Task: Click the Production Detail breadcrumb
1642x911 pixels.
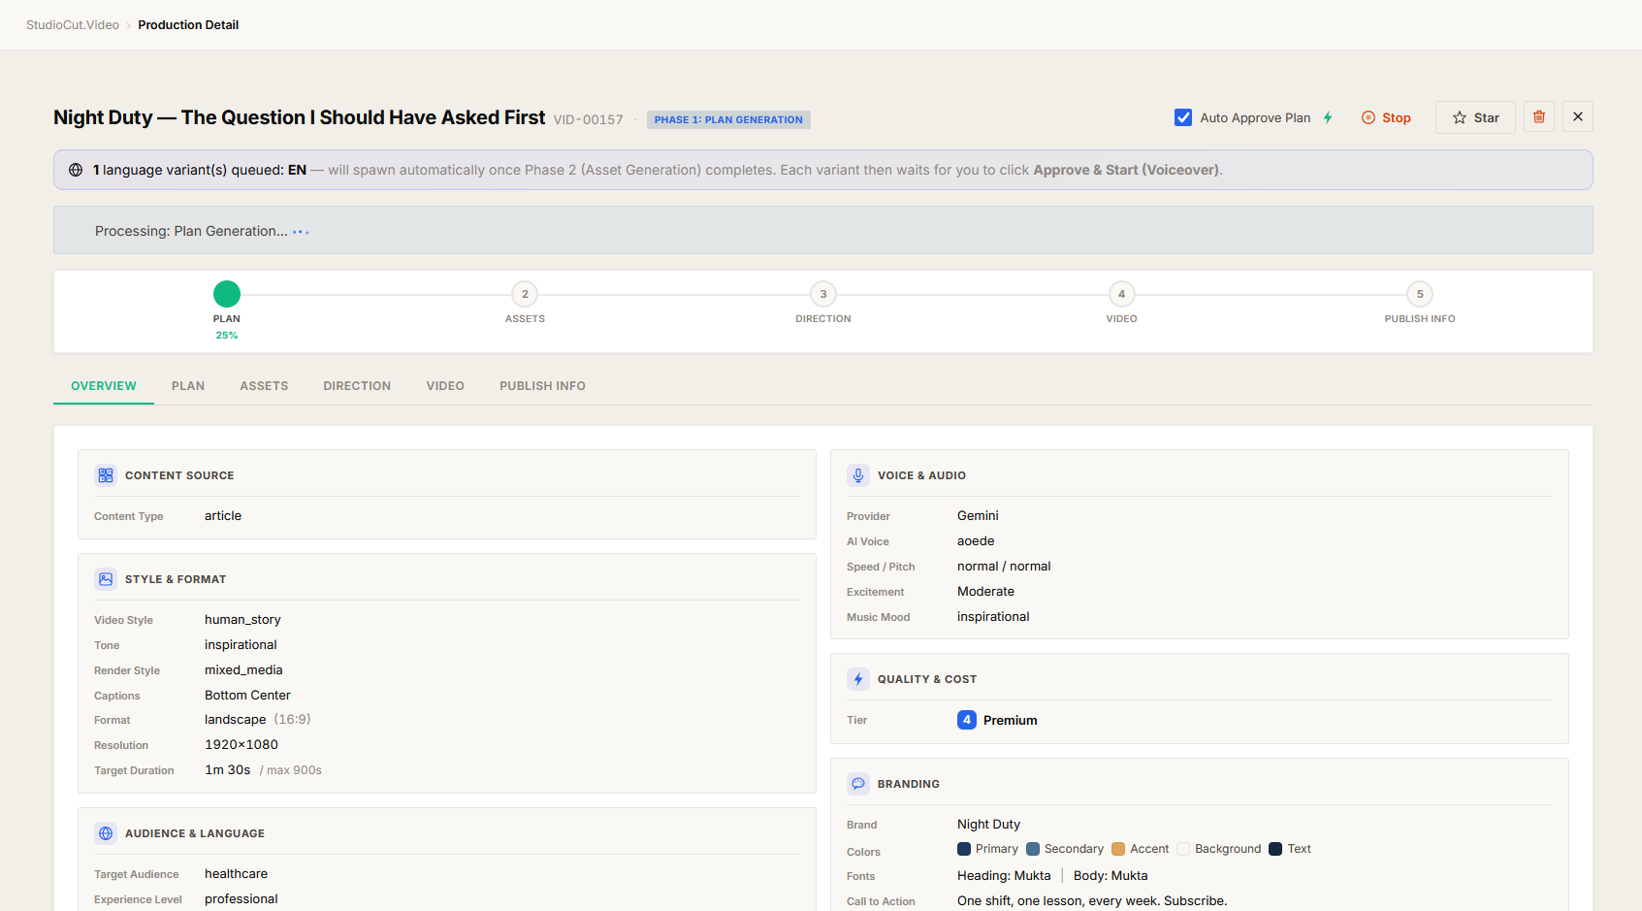Action: coord(188,25)
